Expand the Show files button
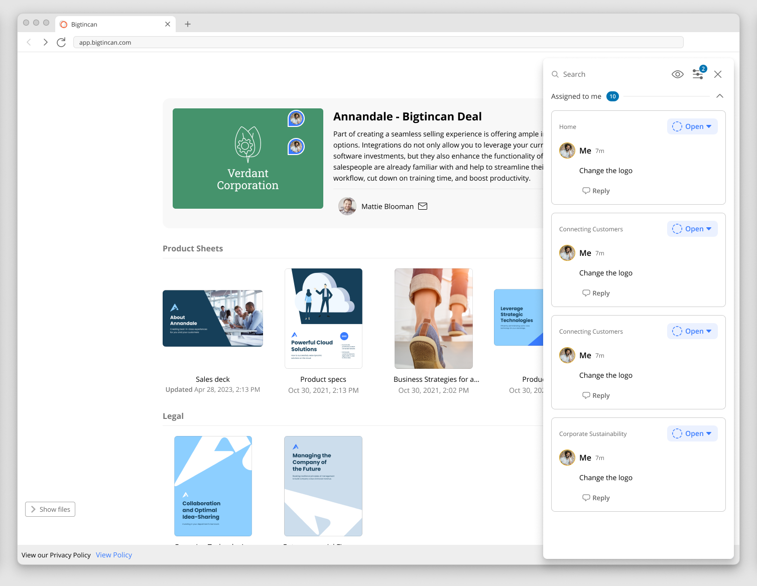Image resolution: width=757 pixels, height=586 pixels. click(x=50, y=509)
